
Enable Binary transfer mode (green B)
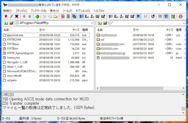(x=69, y=16)
